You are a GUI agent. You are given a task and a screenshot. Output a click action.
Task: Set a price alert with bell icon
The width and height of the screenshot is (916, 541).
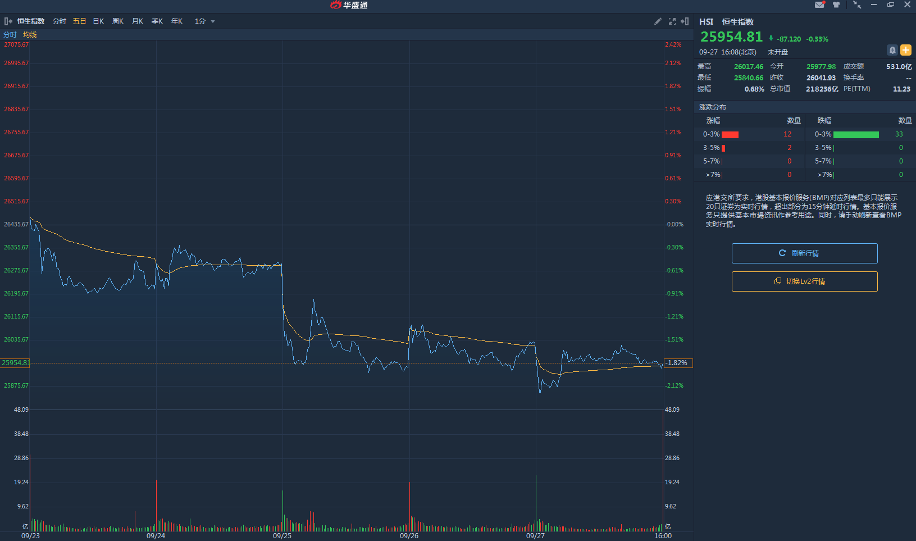(x=892, y=50)
